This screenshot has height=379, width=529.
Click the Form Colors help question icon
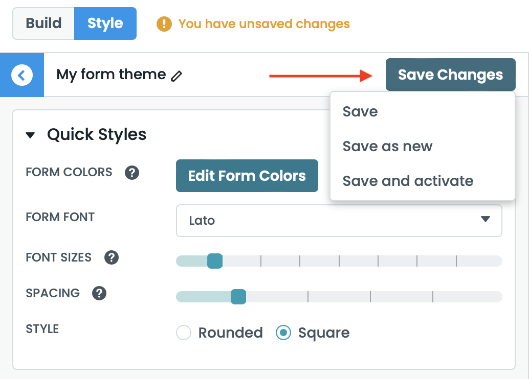132,173
